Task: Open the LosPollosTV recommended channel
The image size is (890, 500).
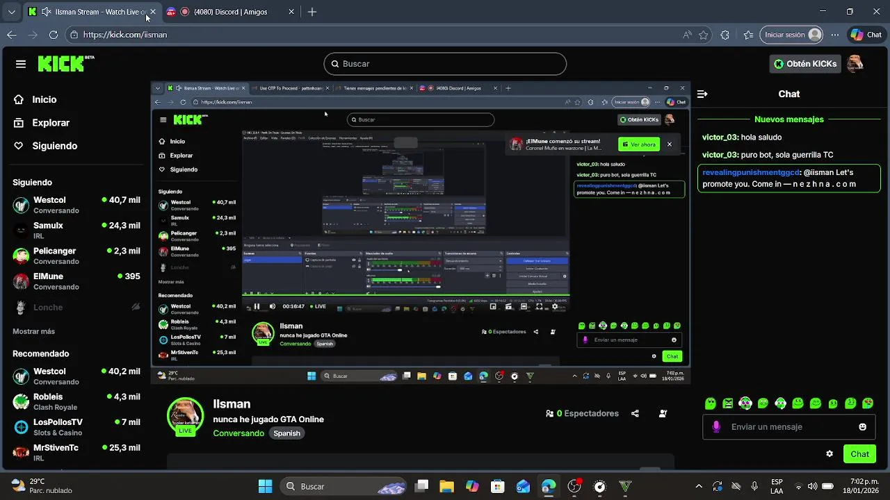Action: [x=76, y=427]
